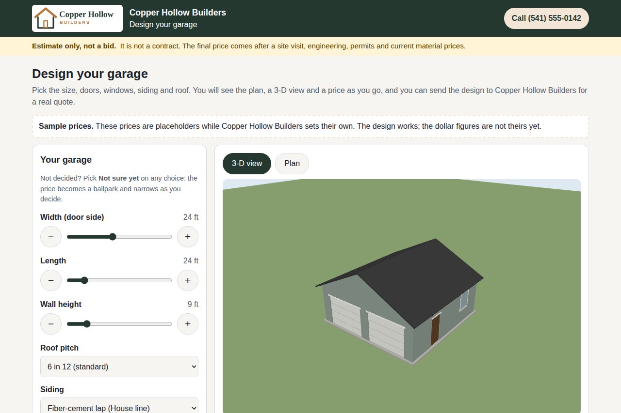Click the 'Your garage' panel title

coord(66,160)
